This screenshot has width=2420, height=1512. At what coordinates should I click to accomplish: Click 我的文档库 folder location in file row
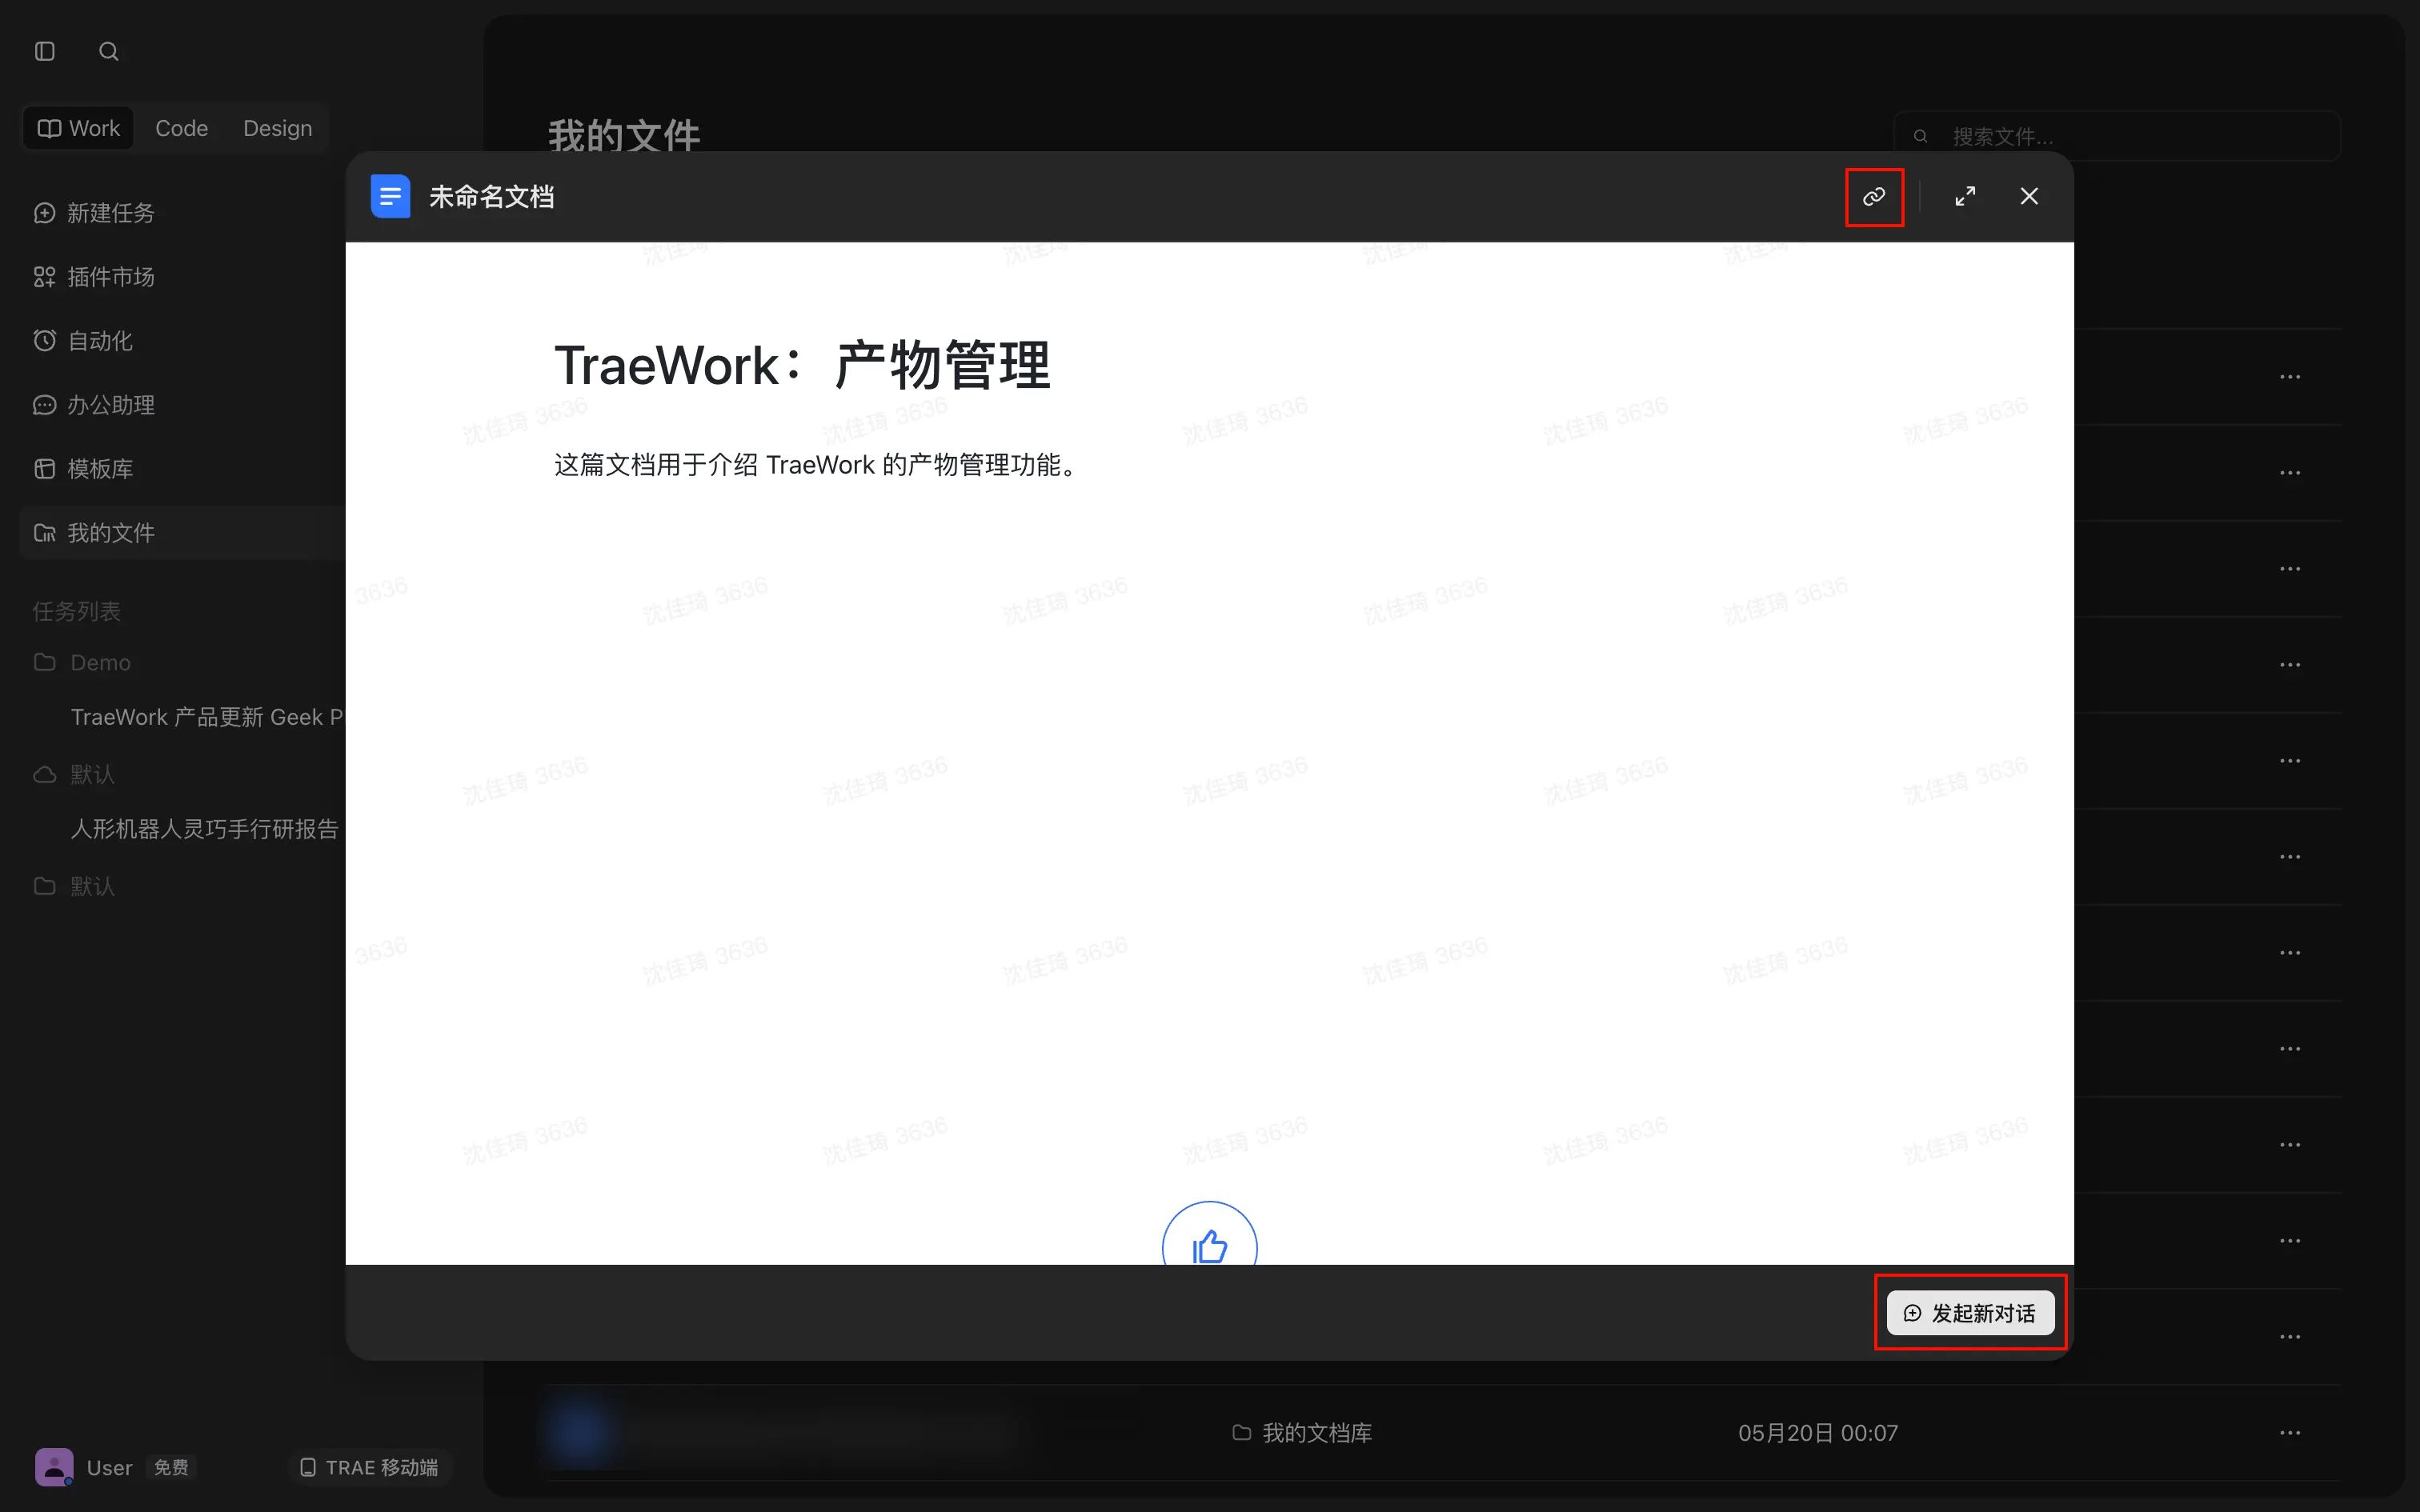point(1302,1433)
